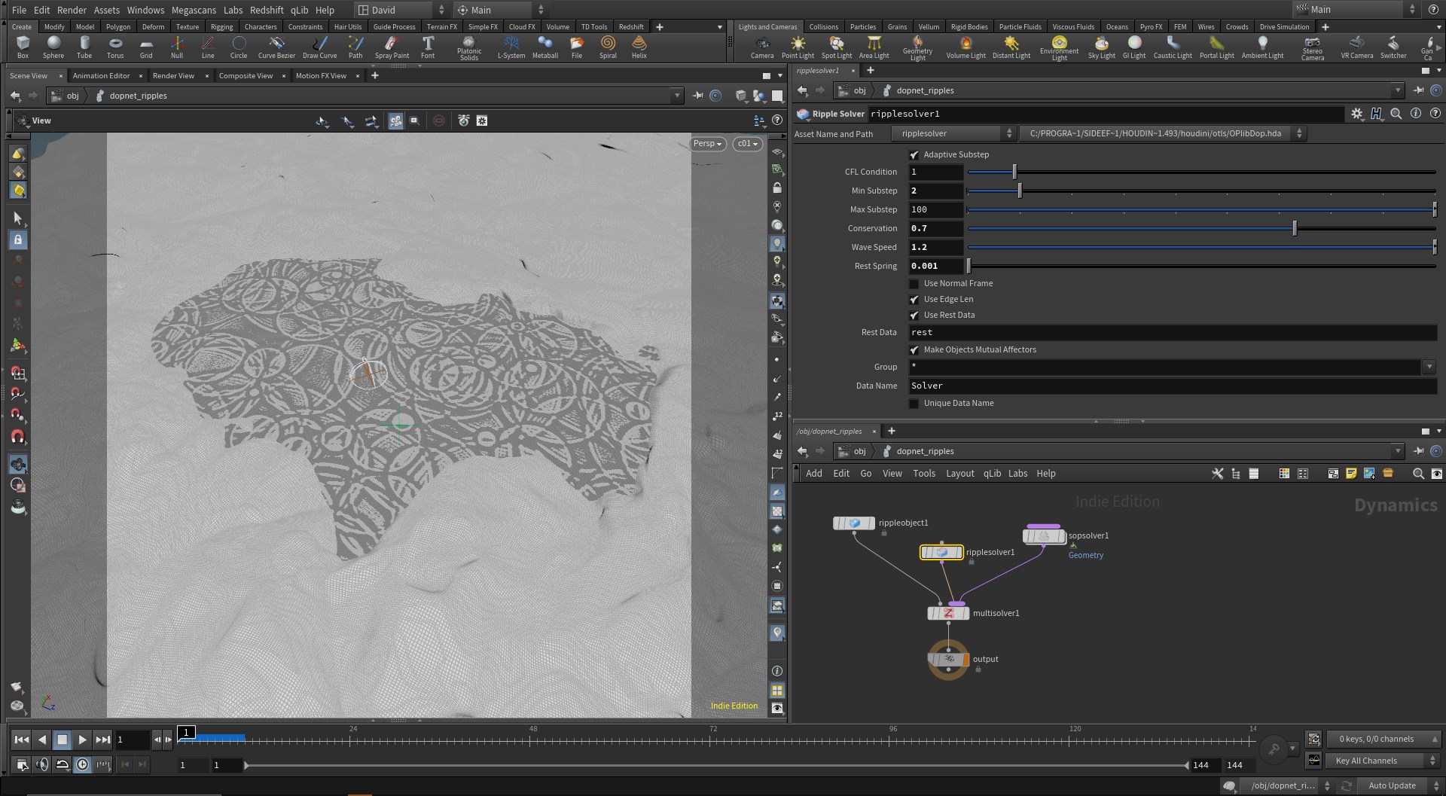
Task: Click the rippleobject1 node
Action: pyautogui.click(x=854, y=523)
